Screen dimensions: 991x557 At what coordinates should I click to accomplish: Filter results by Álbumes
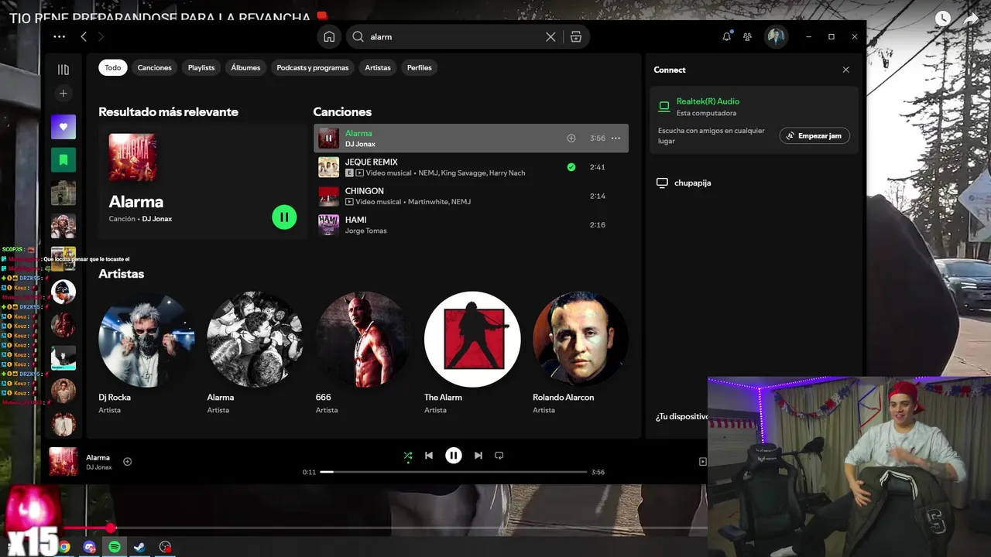pos(245,68)
